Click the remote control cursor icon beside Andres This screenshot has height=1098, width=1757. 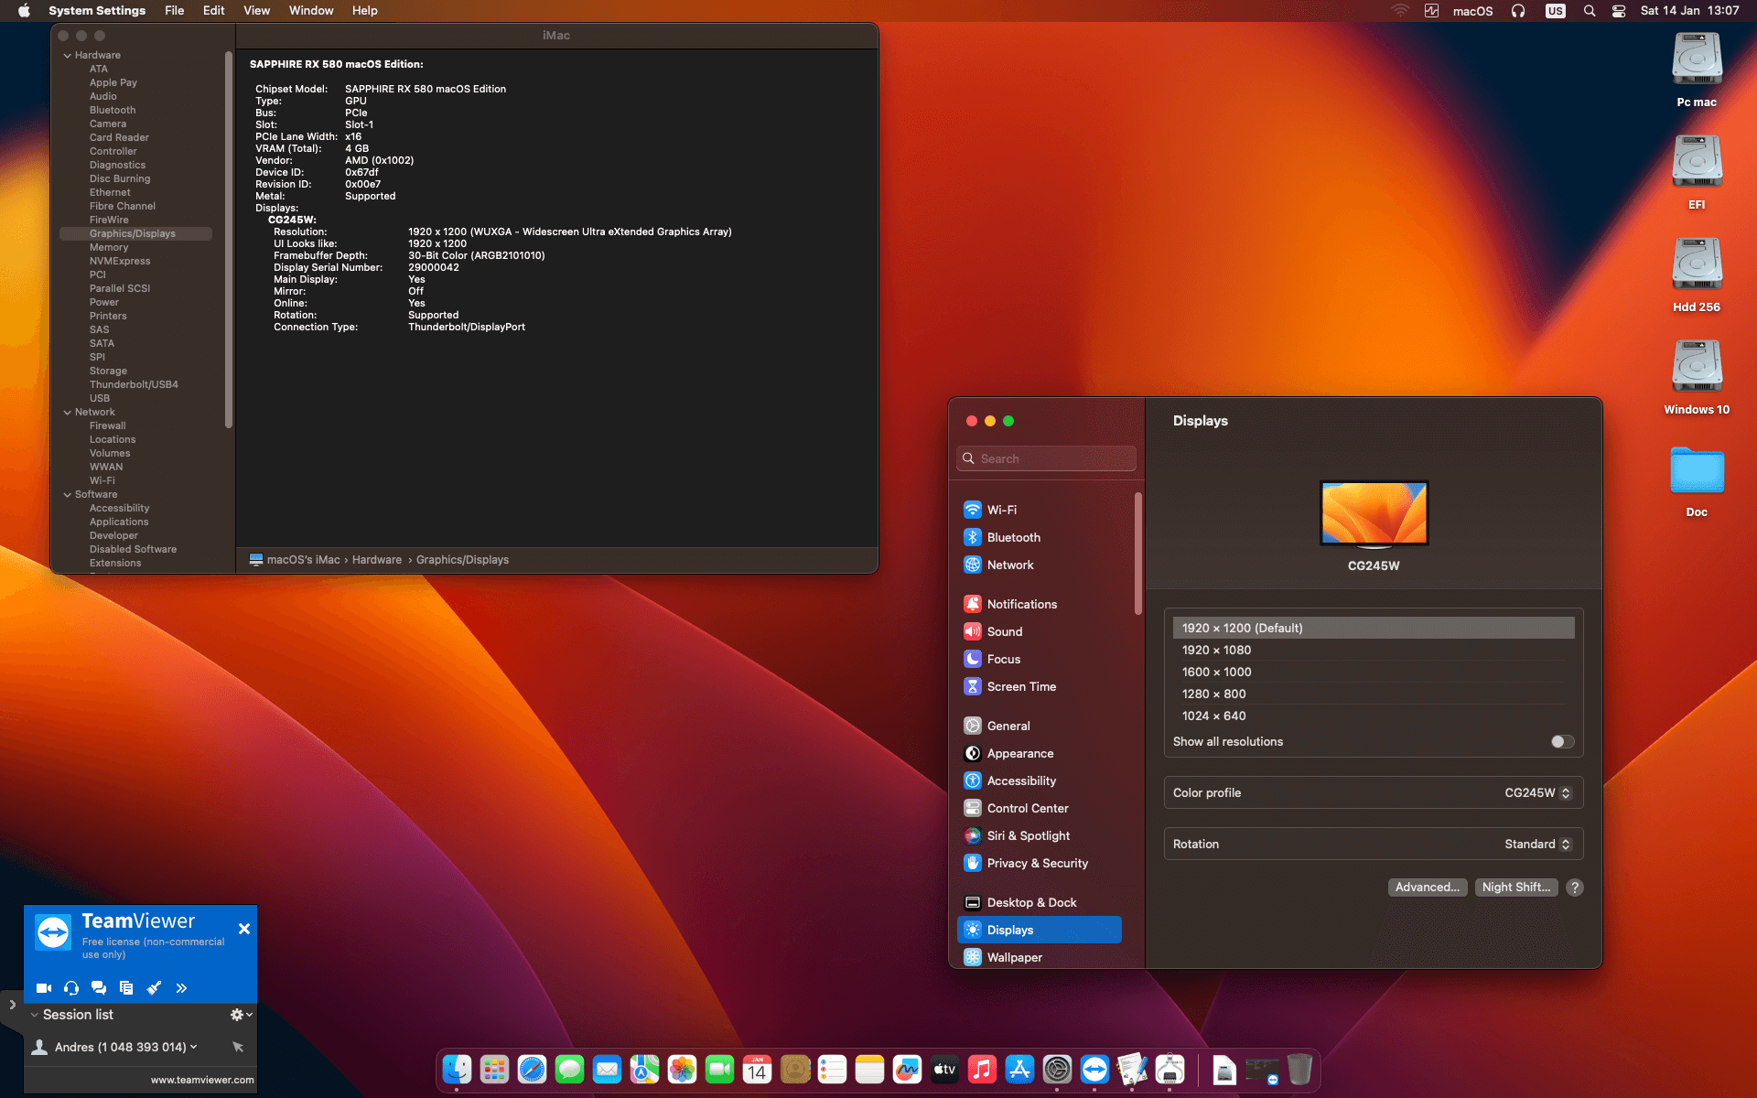tap(238, 1047)
